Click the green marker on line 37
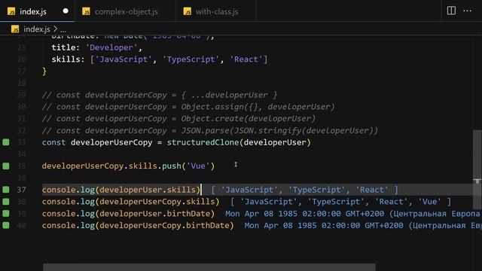Viewport: 482px width, 271px height. [x=6, y=190]
